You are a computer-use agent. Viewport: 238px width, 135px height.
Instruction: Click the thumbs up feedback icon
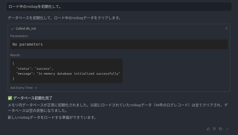tap(208, 129)
